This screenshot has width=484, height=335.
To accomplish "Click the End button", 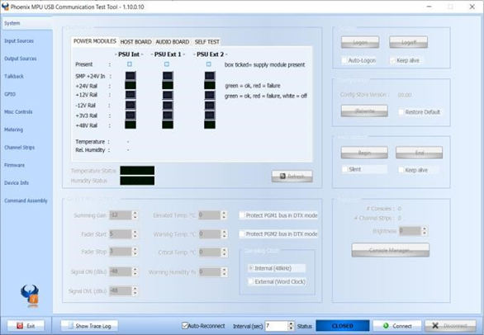I will pos(420,153).
